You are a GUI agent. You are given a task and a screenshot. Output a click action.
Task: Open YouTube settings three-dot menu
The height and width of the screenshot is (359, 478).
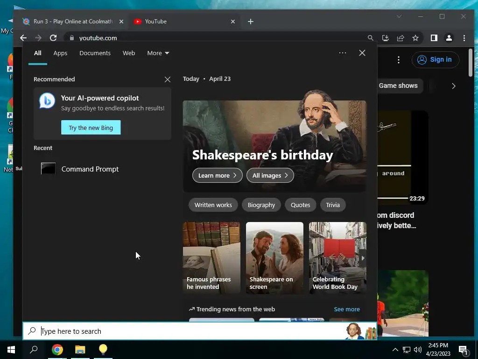(x=399, y=60)
